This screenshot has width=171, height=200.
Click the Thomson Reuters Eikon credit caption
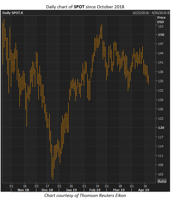pyautogui.click(x=85, y=195)
